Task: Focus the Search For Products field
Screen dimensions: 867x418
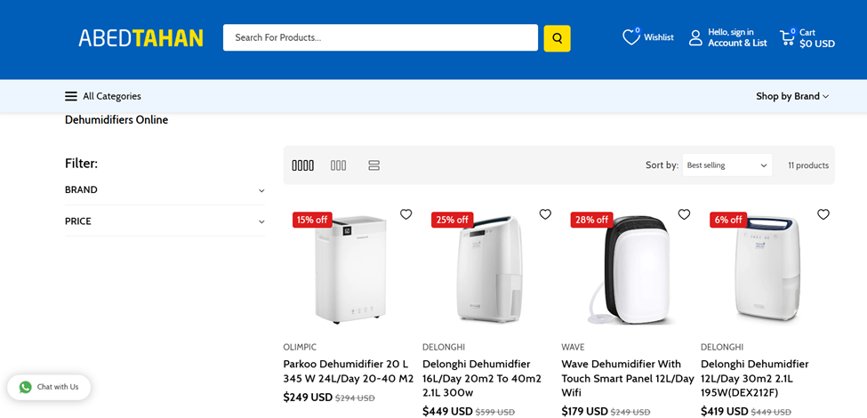Action: [381, 37]
